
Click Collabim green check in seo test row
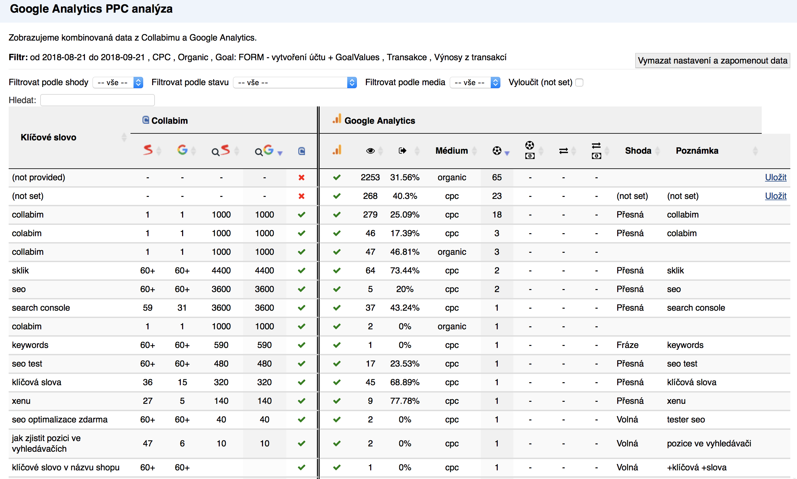coord(302,364)
